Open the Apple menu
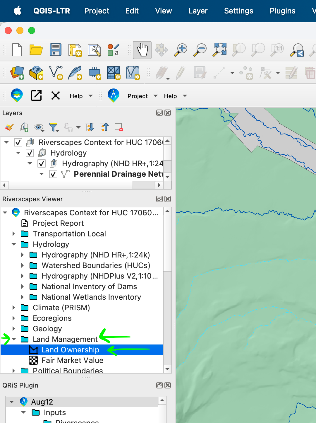316x423 pixels. tap(18, 11)
